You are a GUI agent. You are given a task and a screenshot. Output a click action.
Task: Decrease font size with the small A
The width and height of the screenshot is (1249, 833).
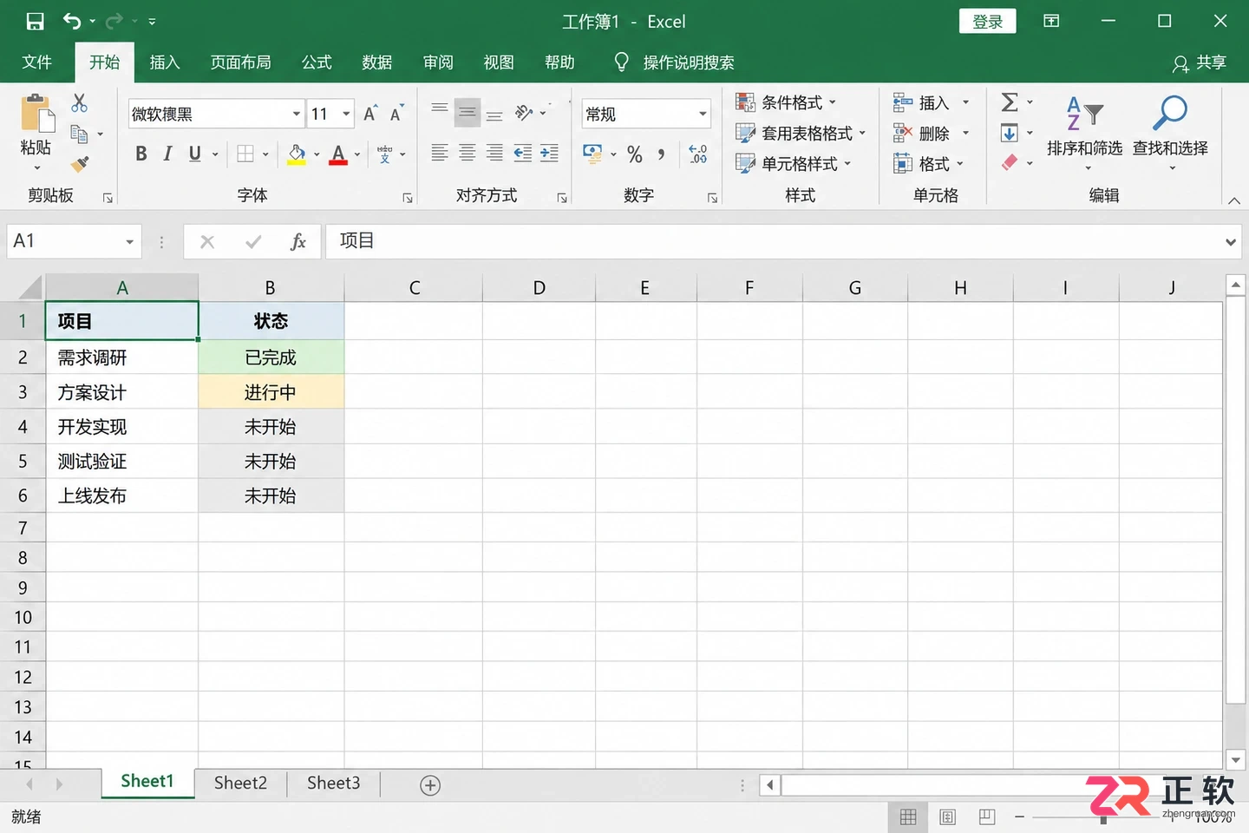pyautogui.click(x=396, y=114)
